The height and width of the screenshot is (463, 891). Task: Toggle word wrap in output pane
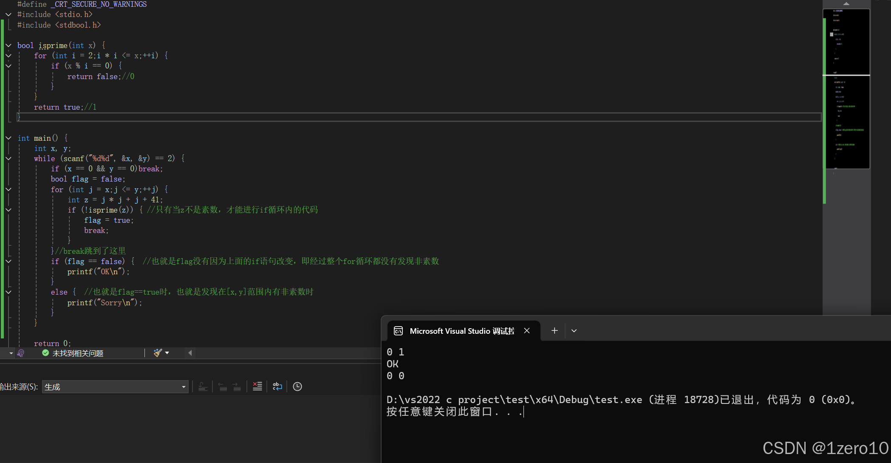click(x=277, y=386)
